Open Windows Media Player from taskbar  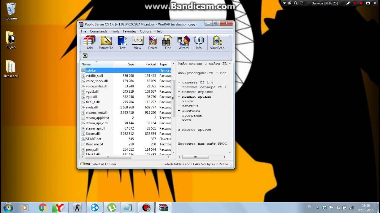click(x=25, y=208)
